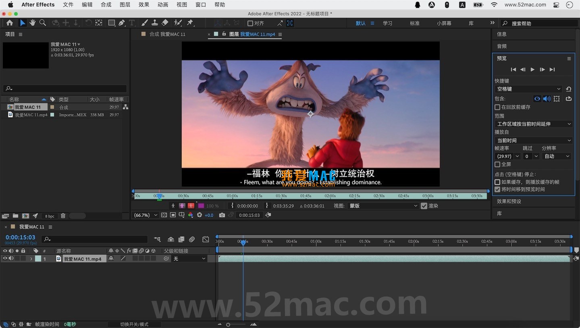580x328 pixels.
Task: Open the Graph Editor in timeline
Action: pyautogui.click(x=206, y=239)
